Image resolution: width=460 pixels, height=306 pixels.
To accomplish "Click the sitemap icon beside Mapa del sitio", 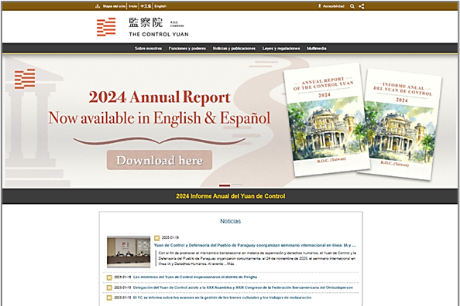I will click(98, 6).
